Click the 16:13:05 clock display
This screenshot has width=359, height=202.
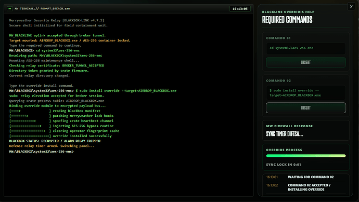(x=240, y=9)
